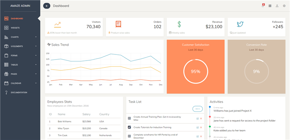Click the green timeline dot at 40 mins ago
Viewport: 290px width, 140px height.
pyautogui.click(x=210, y=127)
